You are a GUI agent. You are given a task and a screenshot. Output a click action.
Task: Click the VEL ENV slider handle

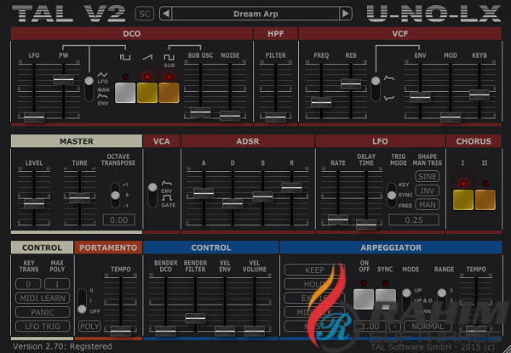click(x=225, y=331)
